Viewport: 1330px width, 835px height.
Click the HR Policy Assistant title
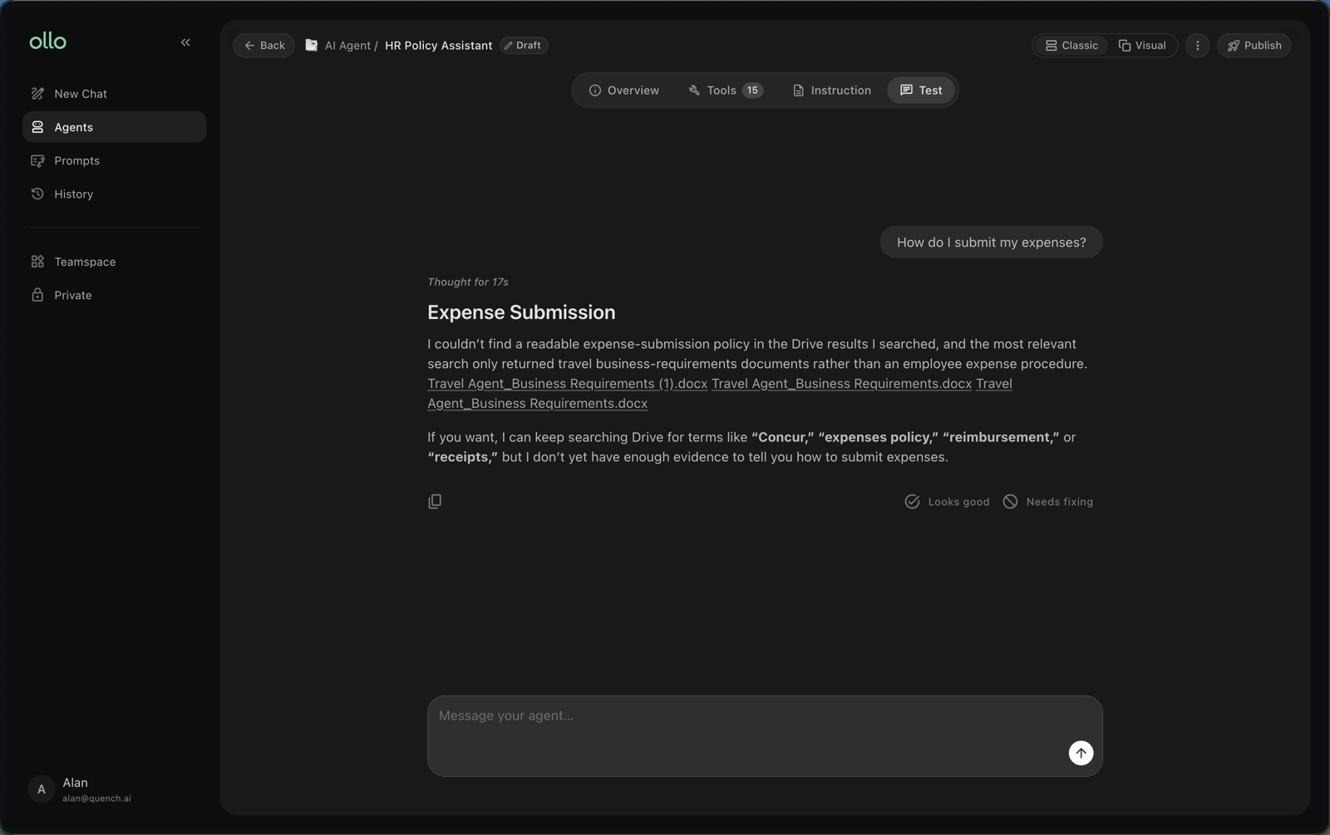438,46
